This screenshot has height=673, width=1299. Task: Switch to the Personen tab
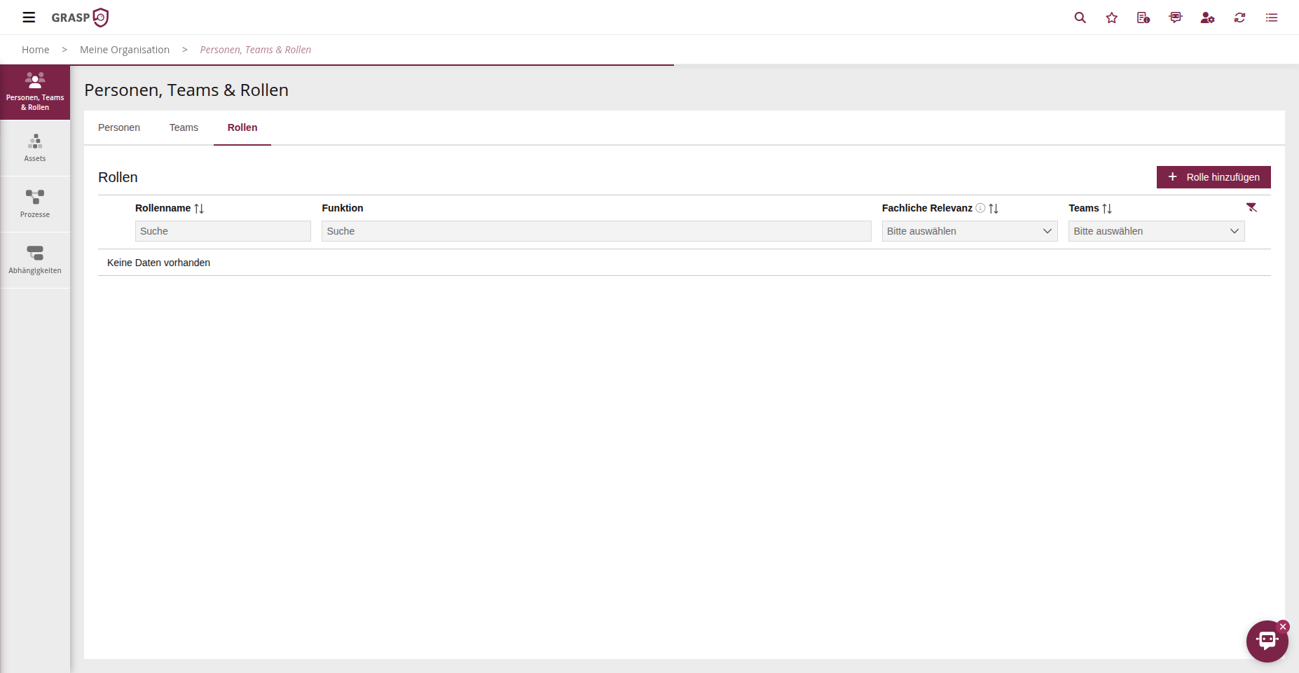pyautogui.click(x=119, y=127)
